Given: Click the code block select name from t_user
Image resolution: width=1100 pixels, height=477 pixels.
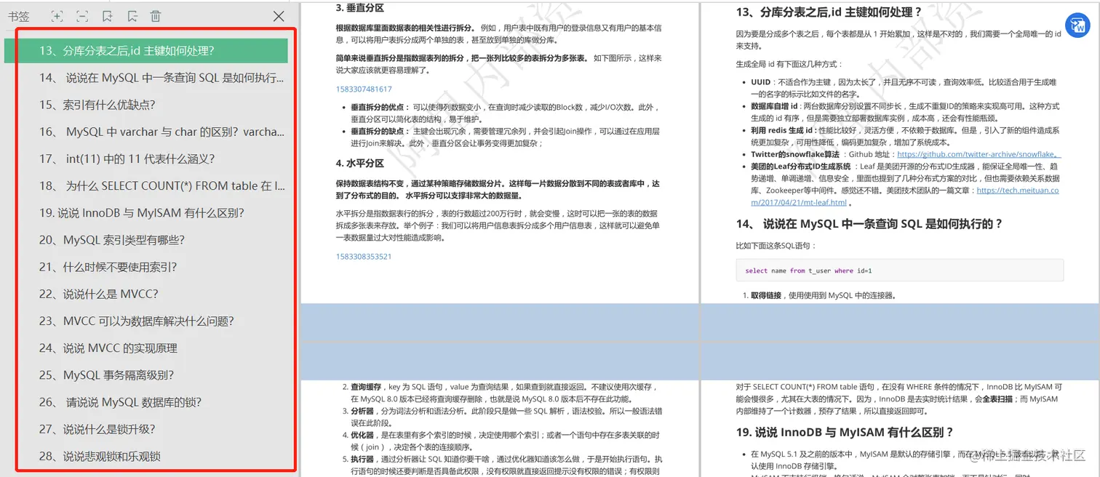Looking at the screenshot, I should (900, 270).
